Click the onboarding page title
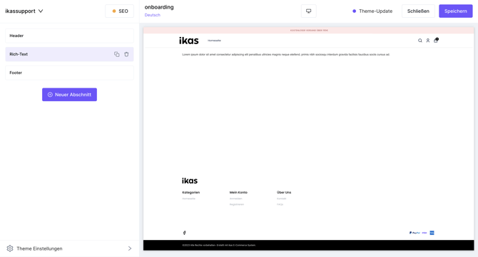 pyautogui.click(x=159, y=7)
